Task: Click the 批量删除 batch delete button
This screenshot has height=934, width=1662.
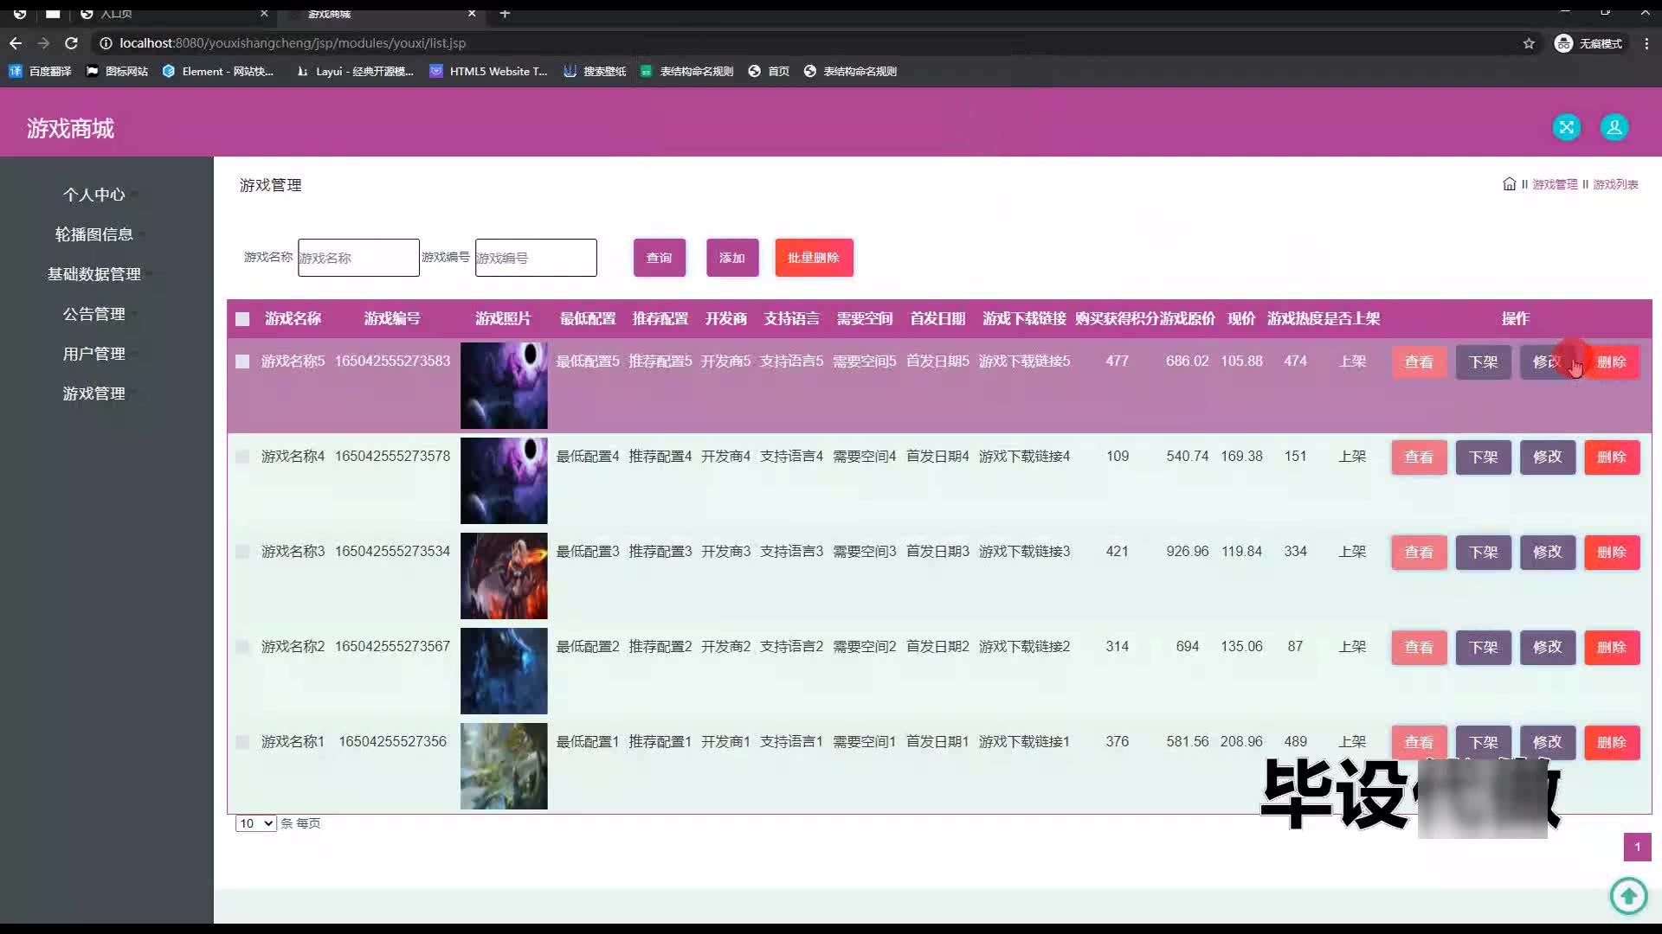Action: pos(814,258)
